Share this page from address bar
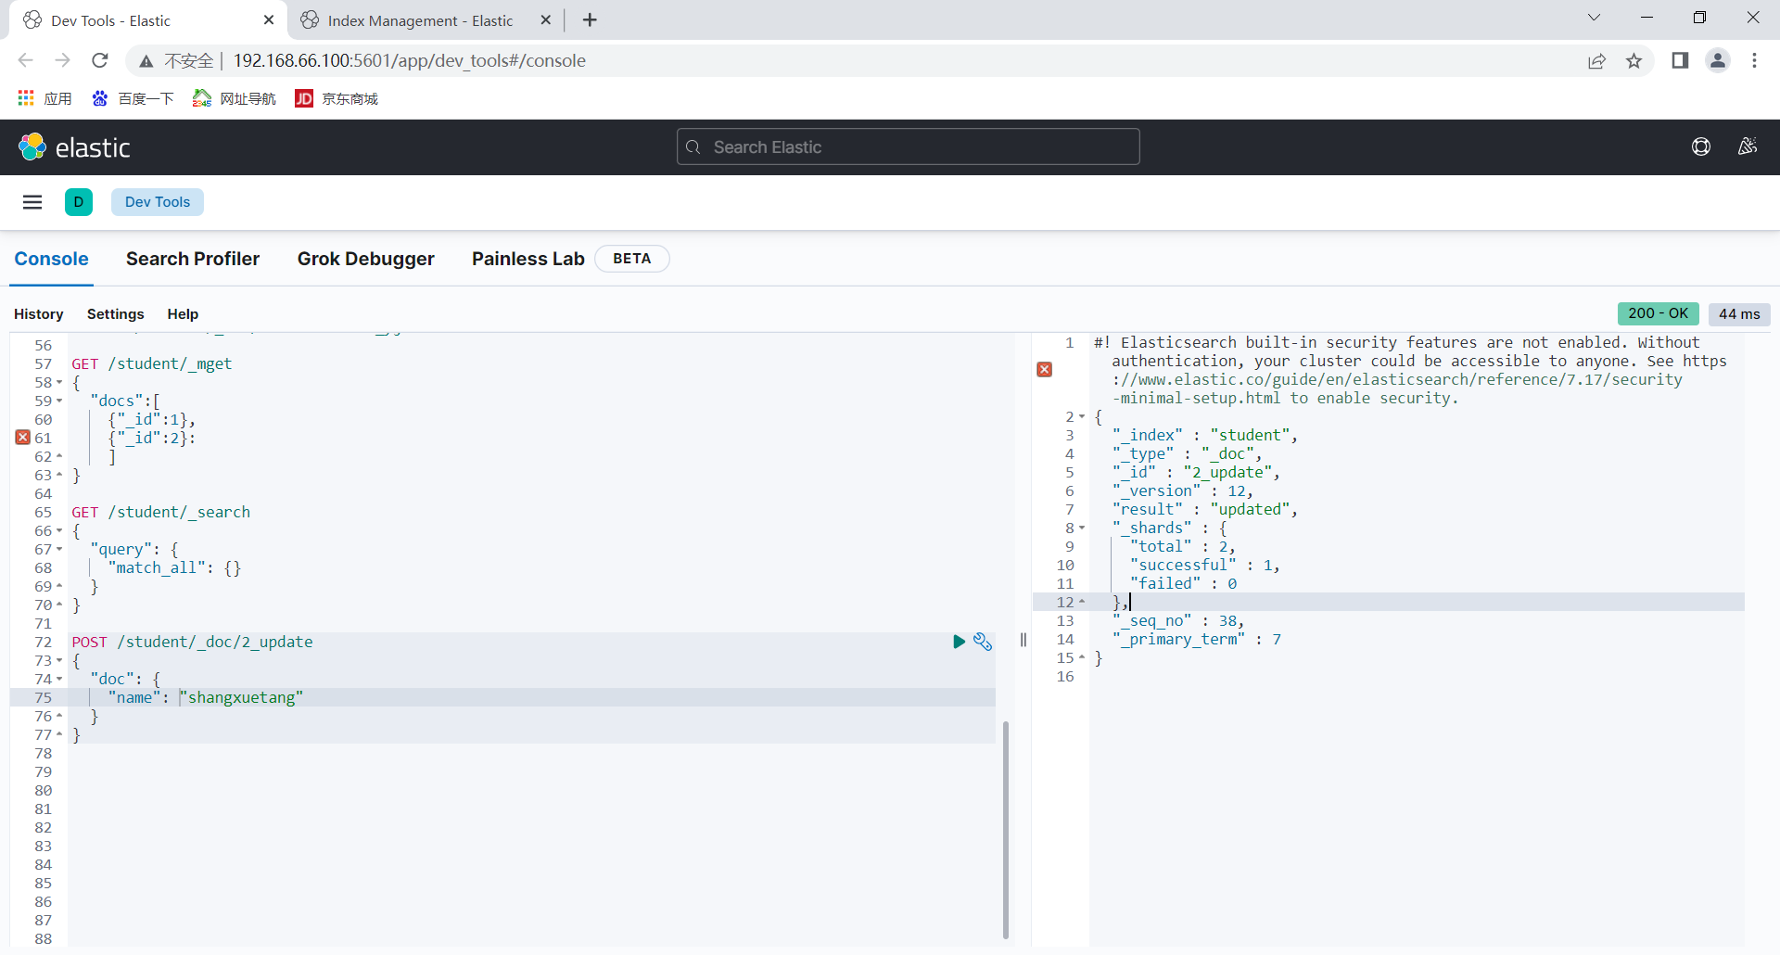The height and width of the screenshot is (955, 1780). 1596,61
